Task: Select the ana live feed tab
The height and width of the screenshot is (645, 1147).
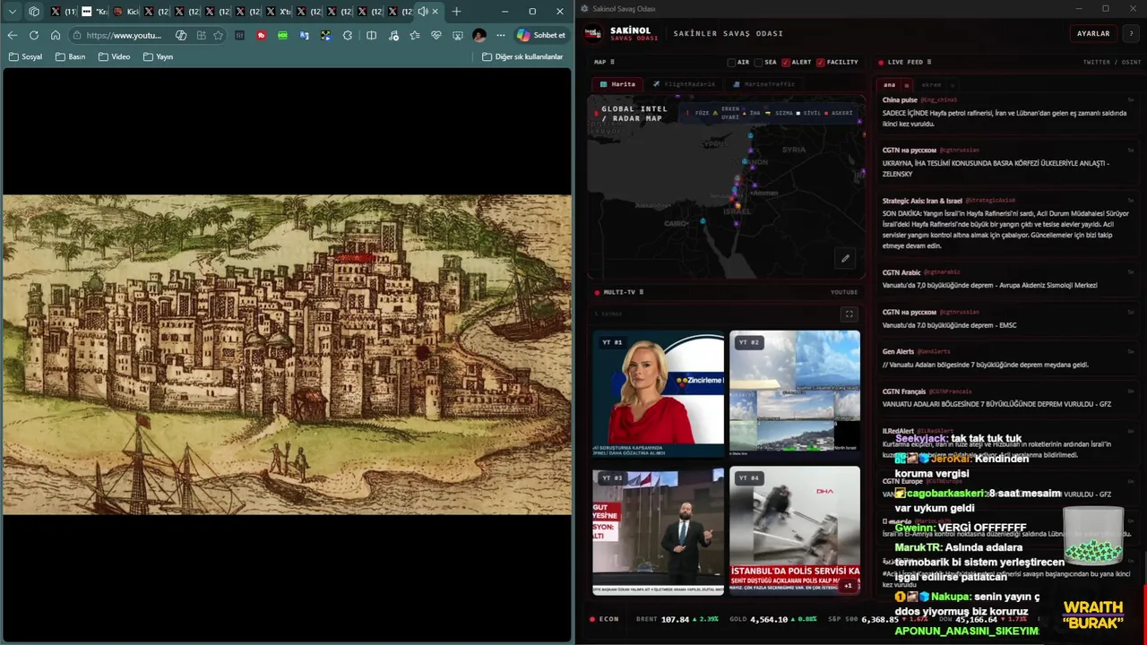Action: (x=890, y=85)
